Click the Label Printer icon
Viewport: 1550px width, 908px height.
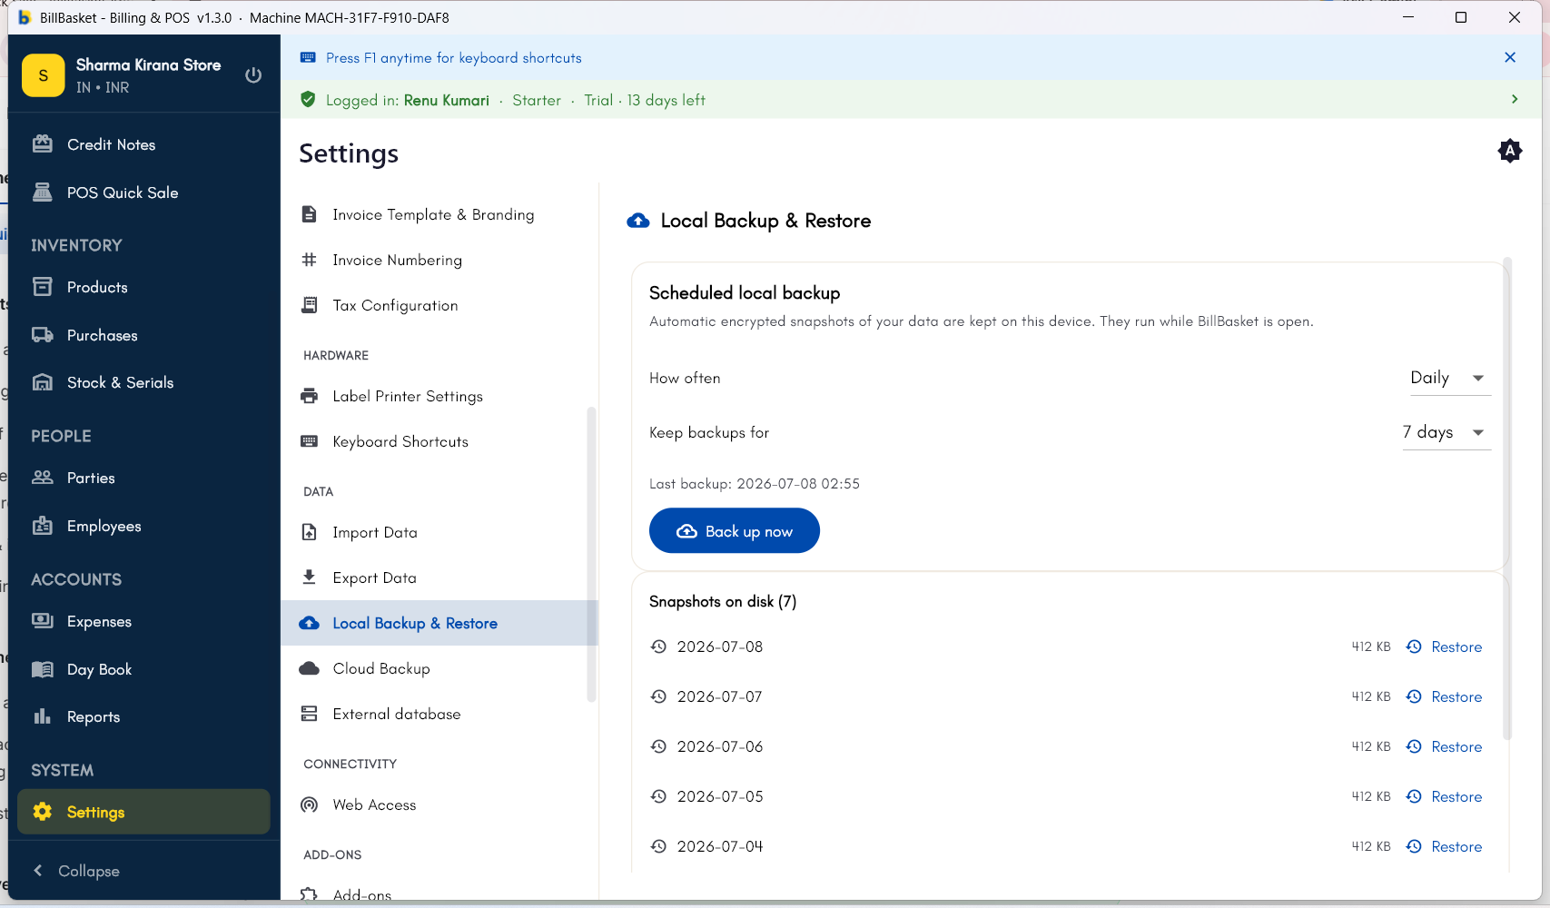309,396
